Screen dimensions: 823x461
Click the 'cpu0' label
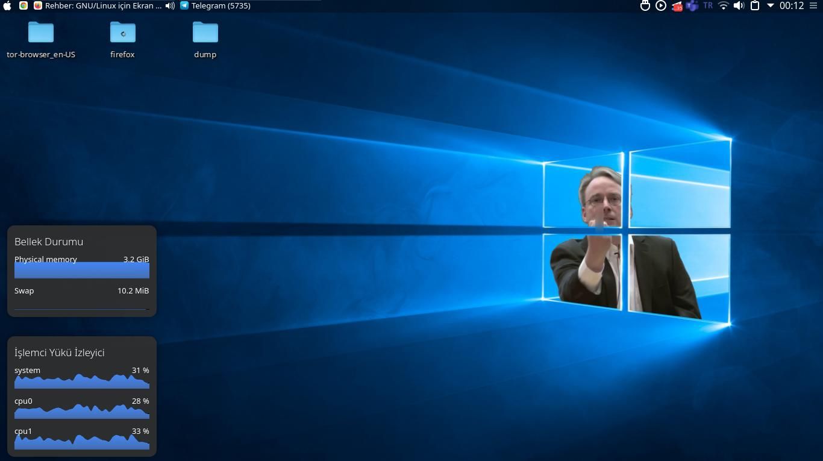pyautogui.click(x=23, y=401)
